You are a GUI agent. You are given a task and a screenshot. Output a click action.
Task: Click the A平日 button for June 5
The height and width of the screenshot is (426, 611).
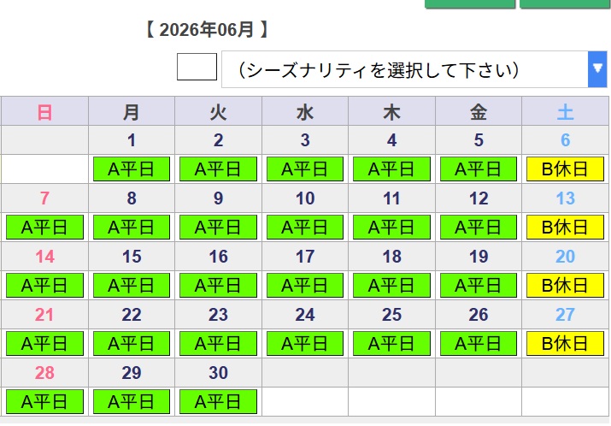[x=479, y=169]
